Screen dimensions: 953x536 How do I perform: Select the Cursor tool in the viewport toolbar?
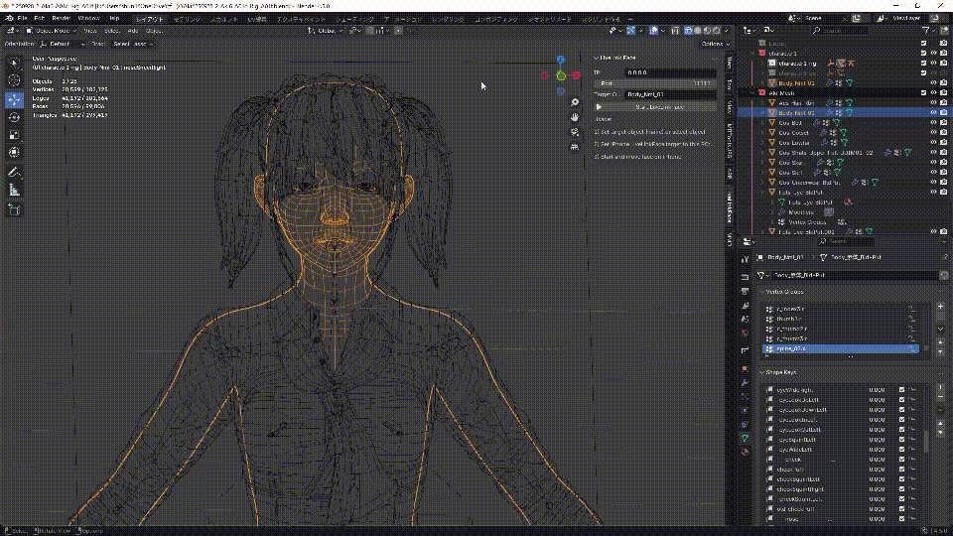pos(15,80)
